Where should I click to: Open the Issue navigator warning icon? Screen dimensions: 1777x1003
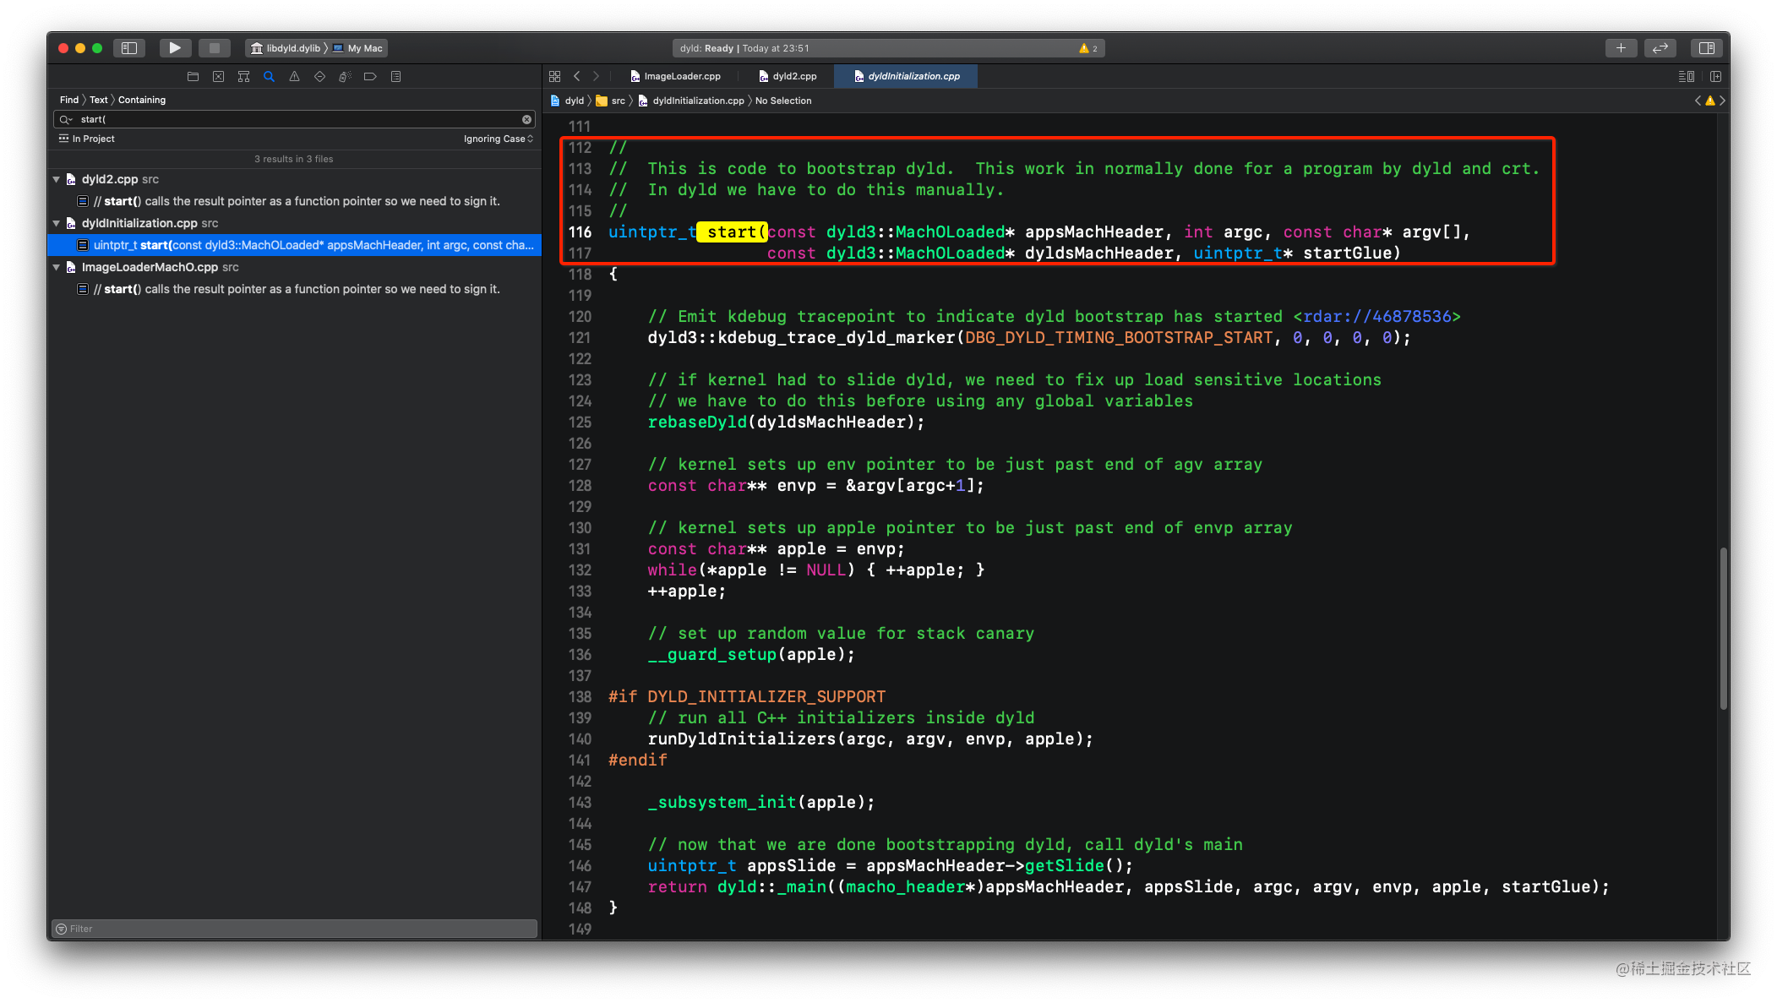(294, 76)
